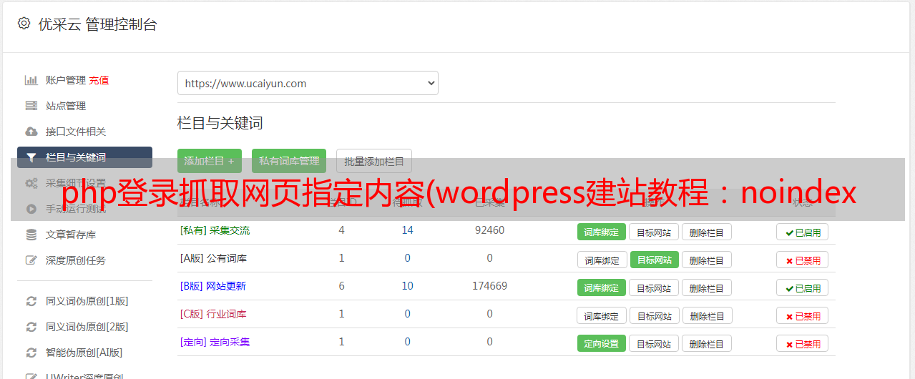This screenshot has height=379, width=915.
Task: Click the [私有] 采集交流 column name
Action: pyautogui.click(x=215, y=230)
